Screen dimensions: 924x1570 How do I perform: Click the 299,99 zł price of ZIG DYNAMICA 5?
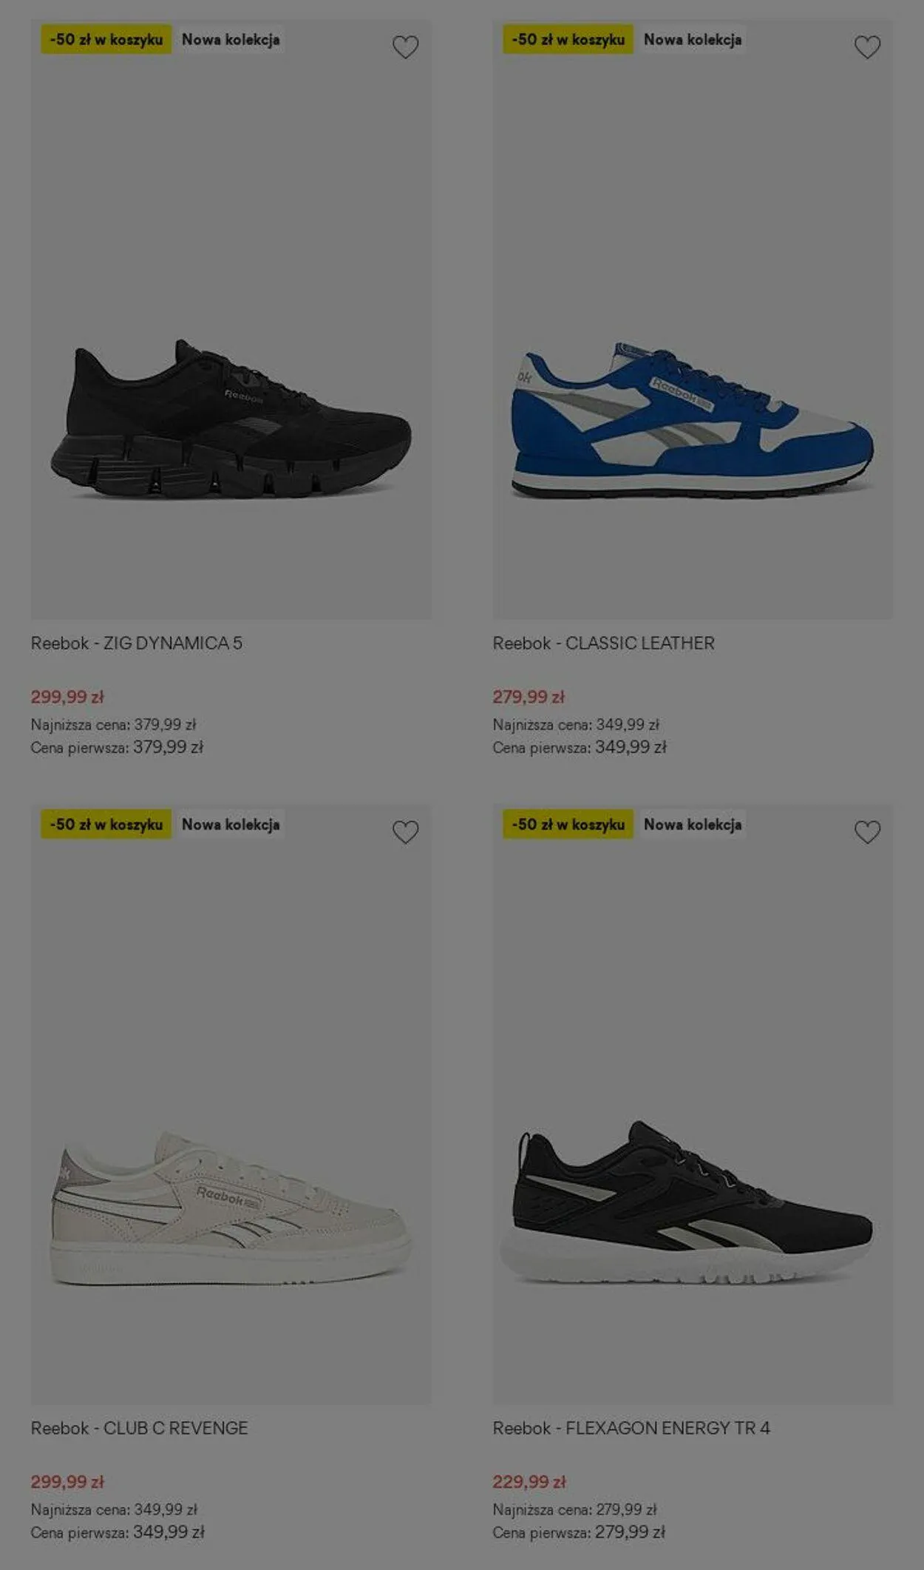tap(67, 697)
